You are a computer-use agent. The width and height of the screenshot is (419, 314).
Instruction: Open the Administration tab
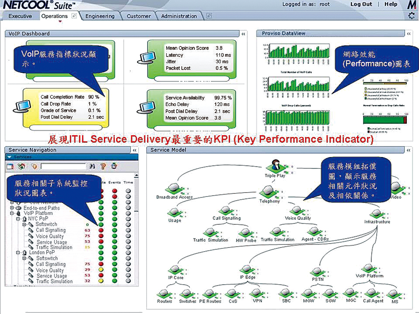pyautogui.click(x=179, y=16)
